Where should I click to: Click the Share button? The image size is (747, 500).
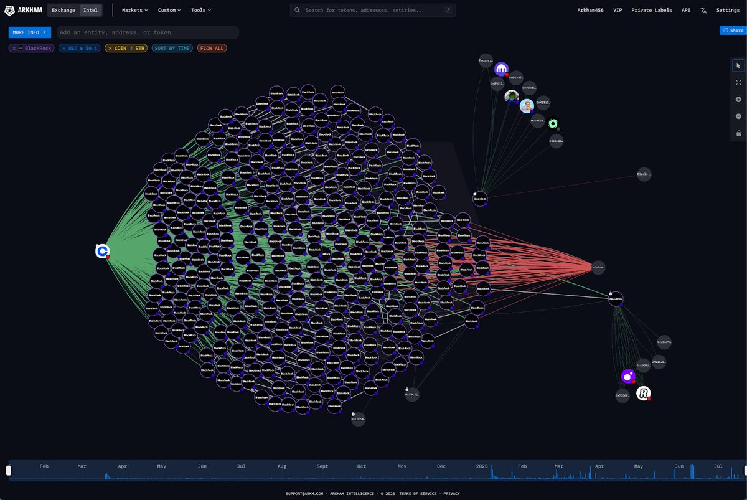(x=733, y=30)
